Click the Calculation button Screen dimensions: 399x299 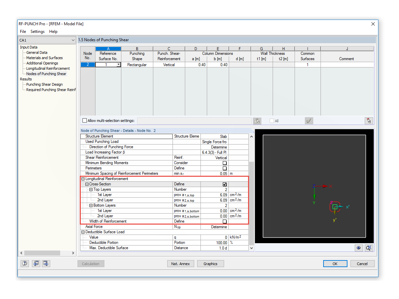[x=91, y=264]
